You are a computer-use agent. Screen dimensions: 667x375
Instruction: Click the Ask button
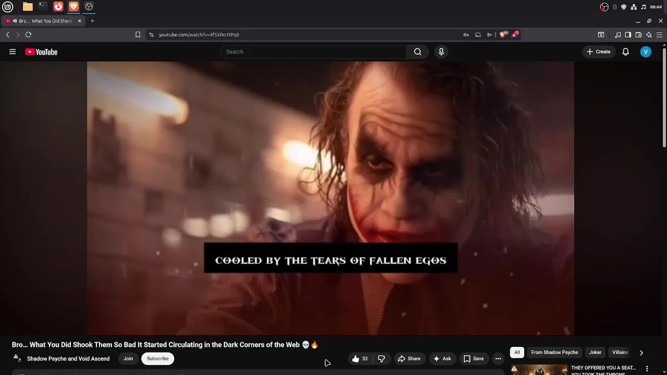[x=442, y=358]
